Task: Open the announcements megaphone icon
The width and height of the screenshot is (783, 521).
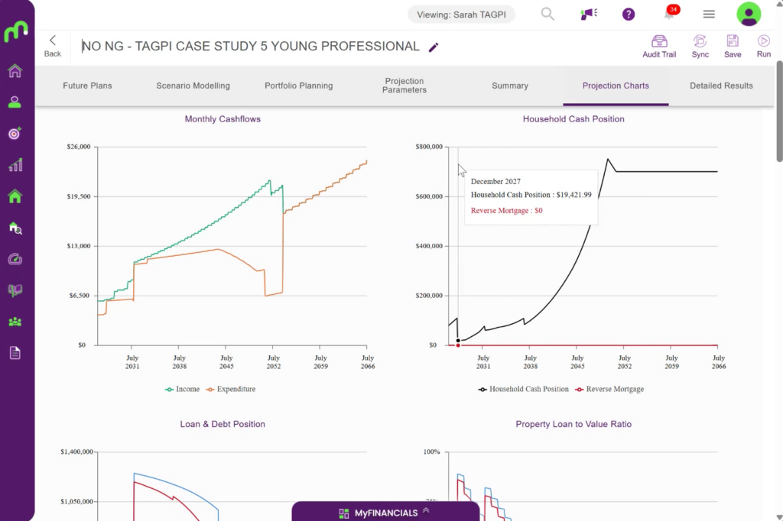Action: coord(589,14)
